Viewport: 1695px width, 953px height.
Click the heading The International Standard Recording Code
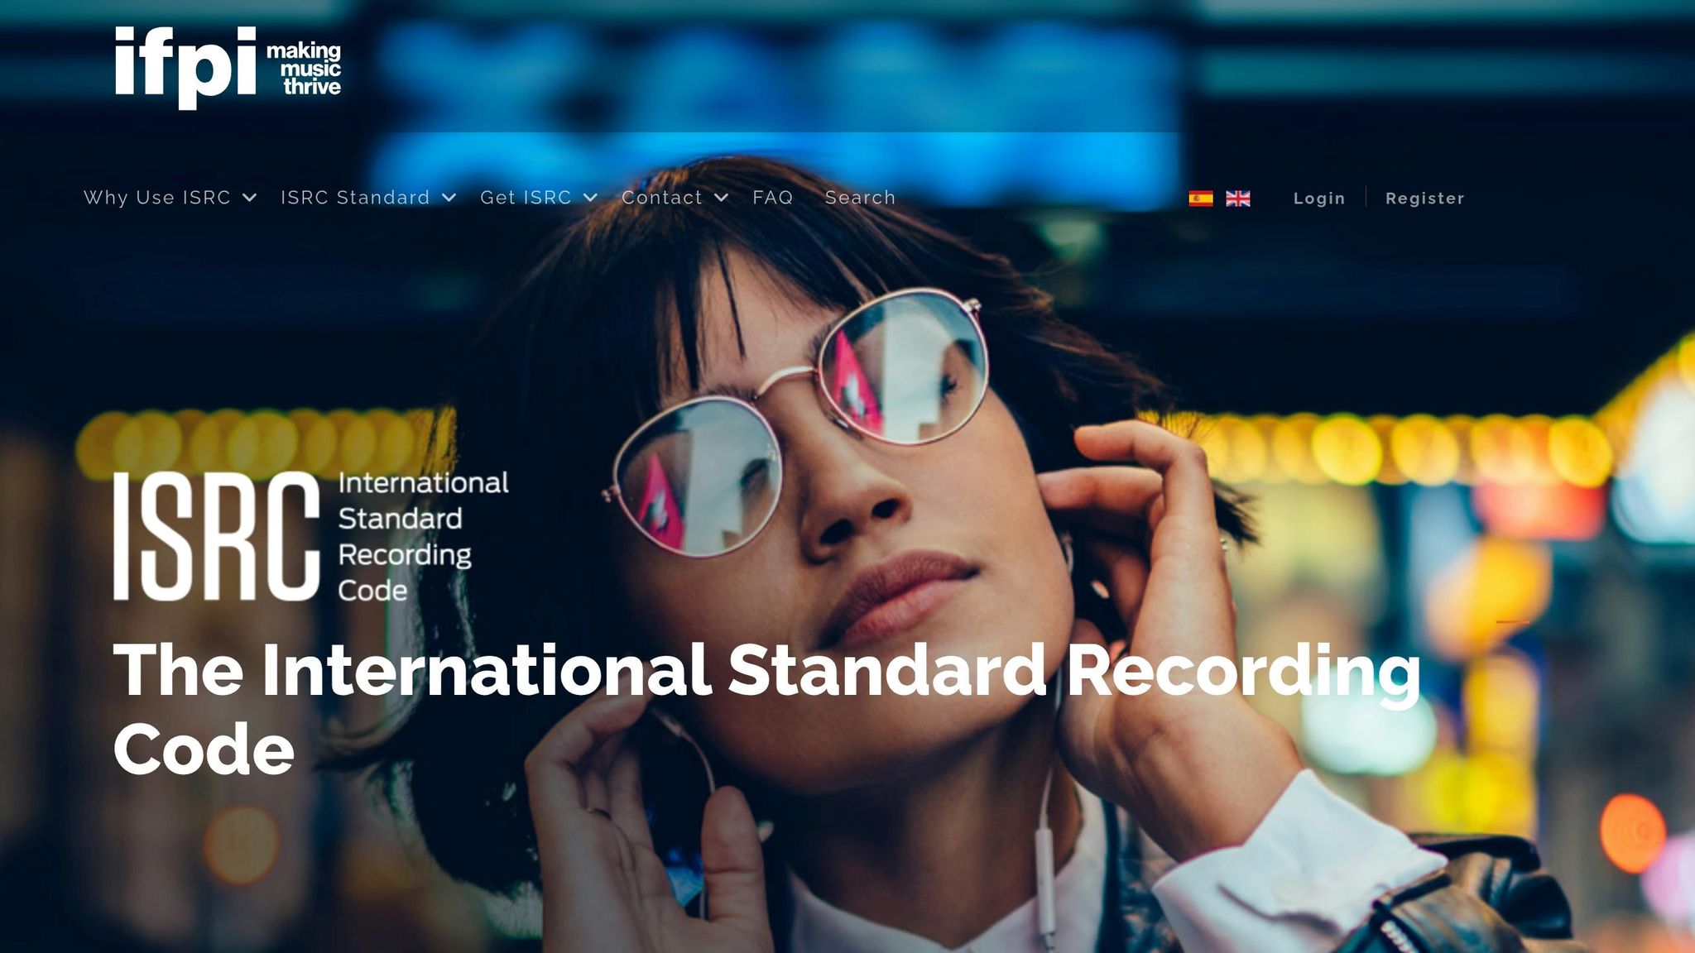click(x=766, y=709)
